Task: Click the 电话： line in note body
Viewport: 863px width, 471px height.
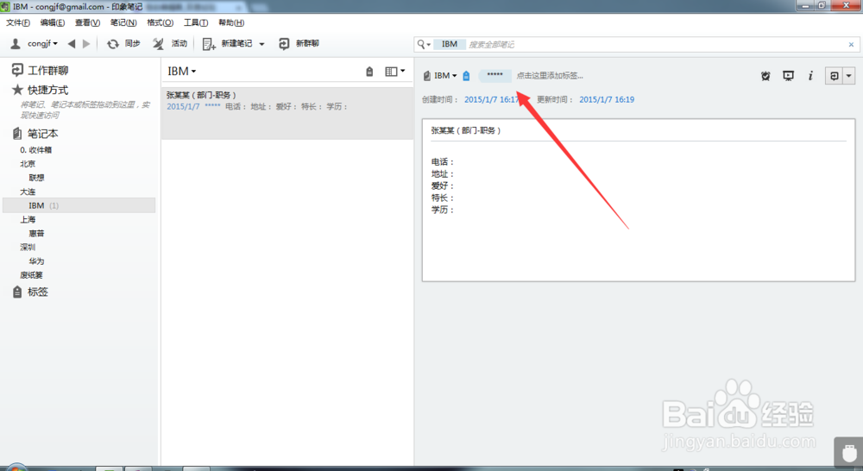Action: [x=443, y=162]
